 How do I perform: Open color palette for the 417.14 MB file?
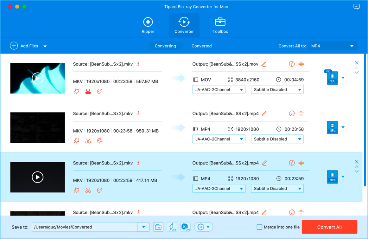click(x=100, y=190)
